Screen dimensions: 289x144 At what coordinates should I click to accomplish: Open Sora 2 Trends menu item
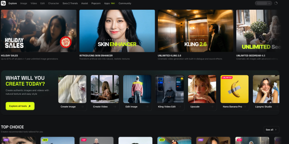click(70, 3)
